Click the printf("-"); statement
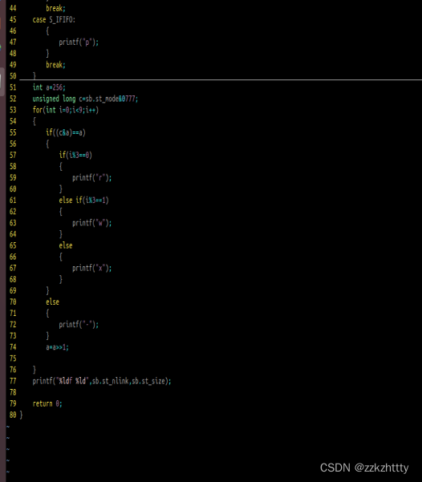Screen dimensions: 422x482 click(79, 324)
